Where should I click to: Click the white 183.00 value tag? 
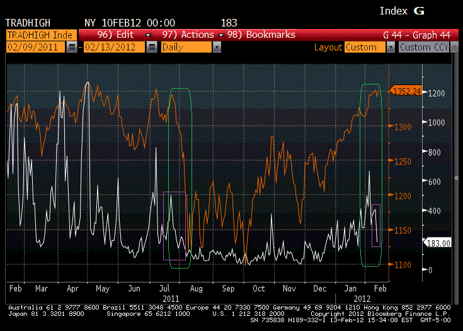pyautogui.click(x=438, y=243)
